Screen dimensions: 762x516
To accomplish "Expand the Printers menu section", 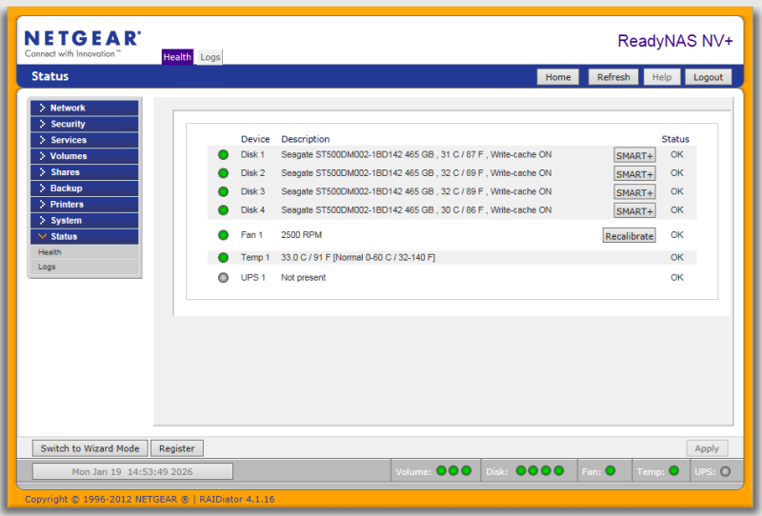I will pyautogui.click(x=84, y=204).
